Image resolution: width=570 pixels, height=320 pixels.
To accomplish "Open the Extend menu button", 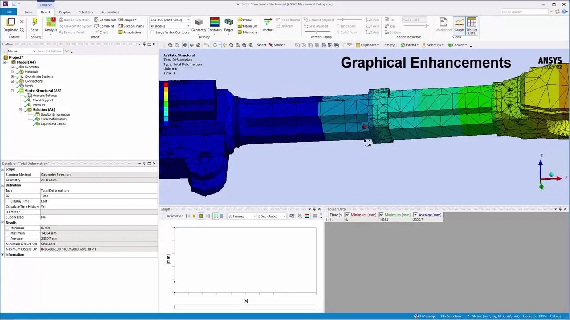I will point(409,45).
